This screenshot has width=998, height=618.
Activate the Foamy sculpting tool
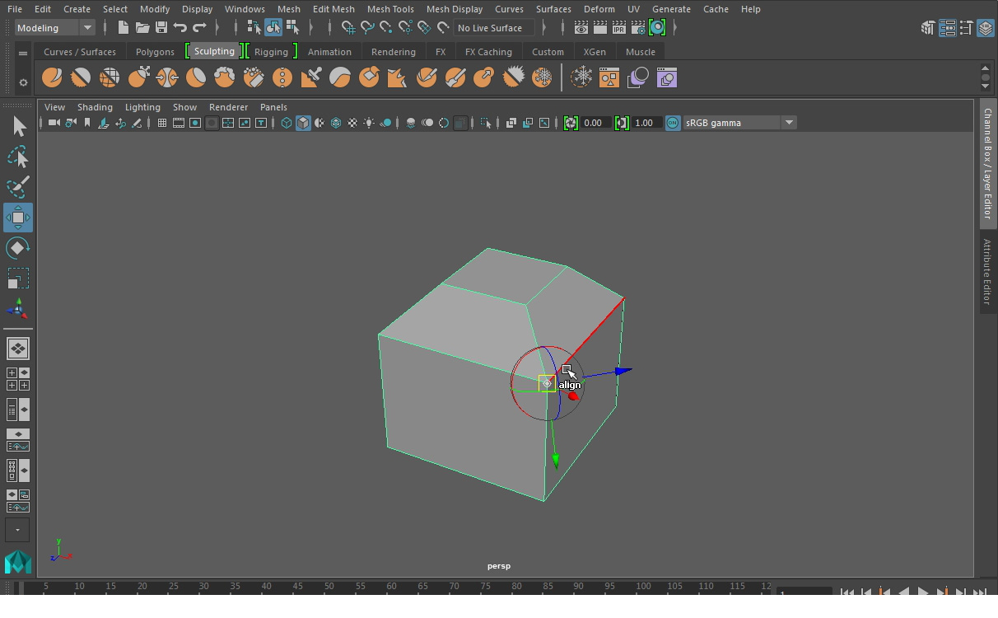(225, 77)
